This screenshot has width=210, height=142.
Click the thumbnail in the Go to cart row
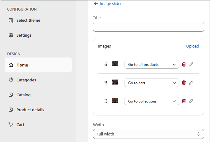click(115, 82)
